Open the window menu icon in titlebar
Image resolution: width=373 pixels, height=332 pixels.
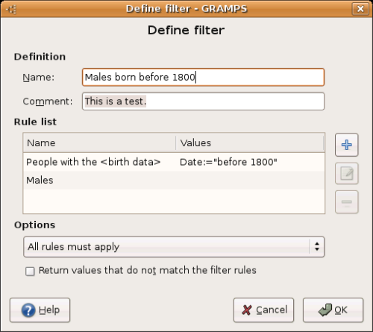tap(11, 10)
